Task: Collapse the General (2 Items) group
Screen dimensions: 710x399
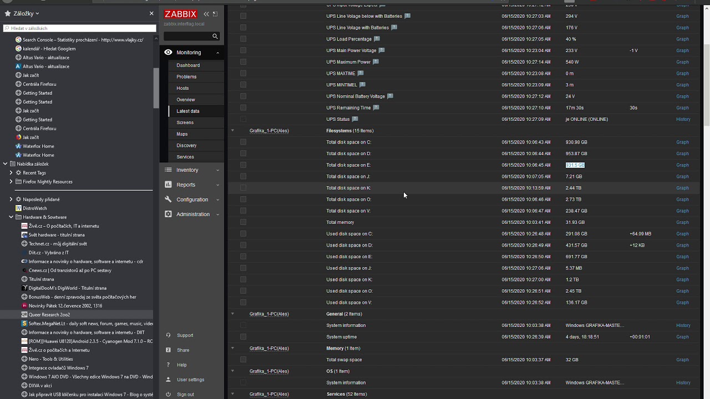Action: coord(232,314)
